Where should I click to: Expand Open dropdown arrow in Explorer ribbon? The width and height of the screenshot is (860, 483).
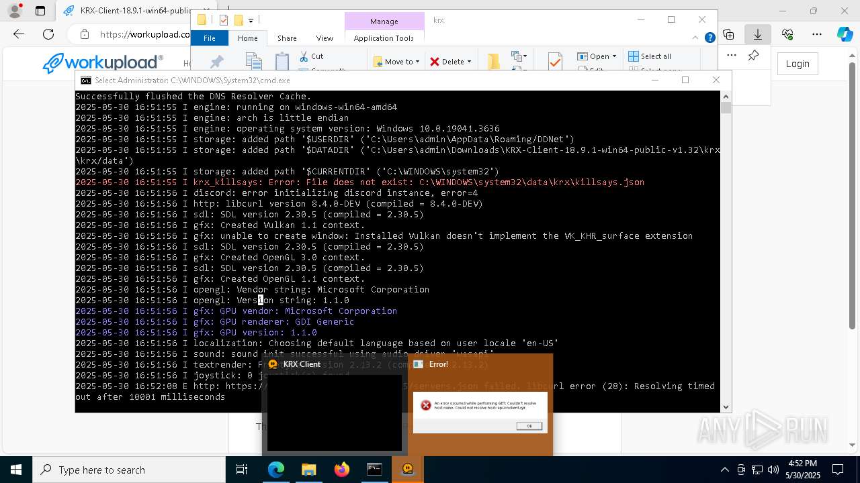[614, 56]
